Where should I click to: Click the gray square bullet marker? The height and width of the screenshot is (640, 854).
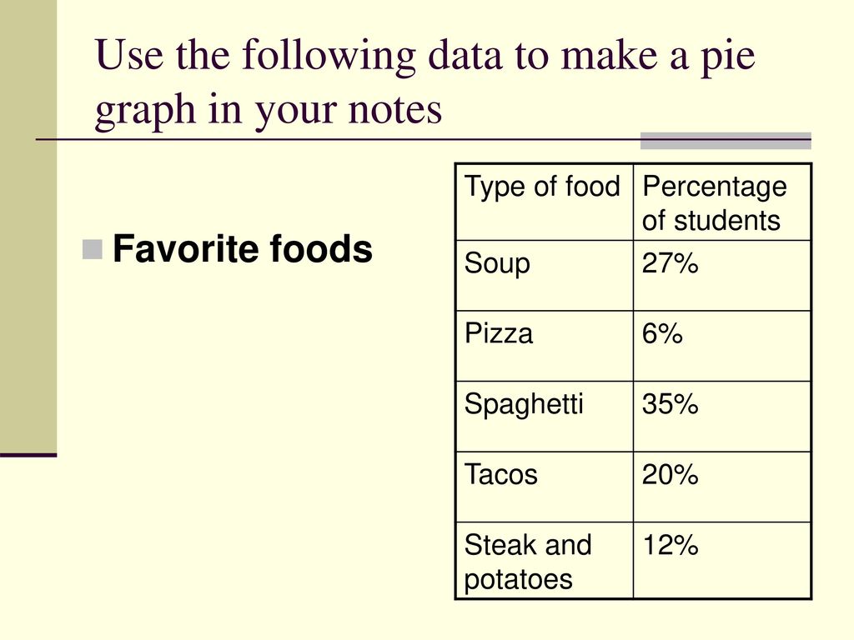93,249
